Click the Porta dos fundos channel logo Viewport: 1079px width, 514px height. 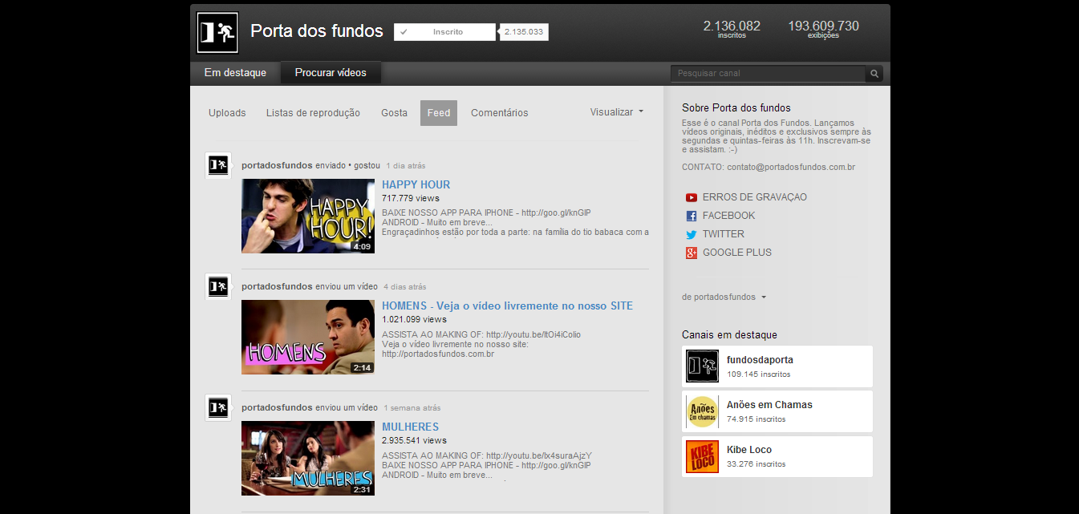point(217,32)
